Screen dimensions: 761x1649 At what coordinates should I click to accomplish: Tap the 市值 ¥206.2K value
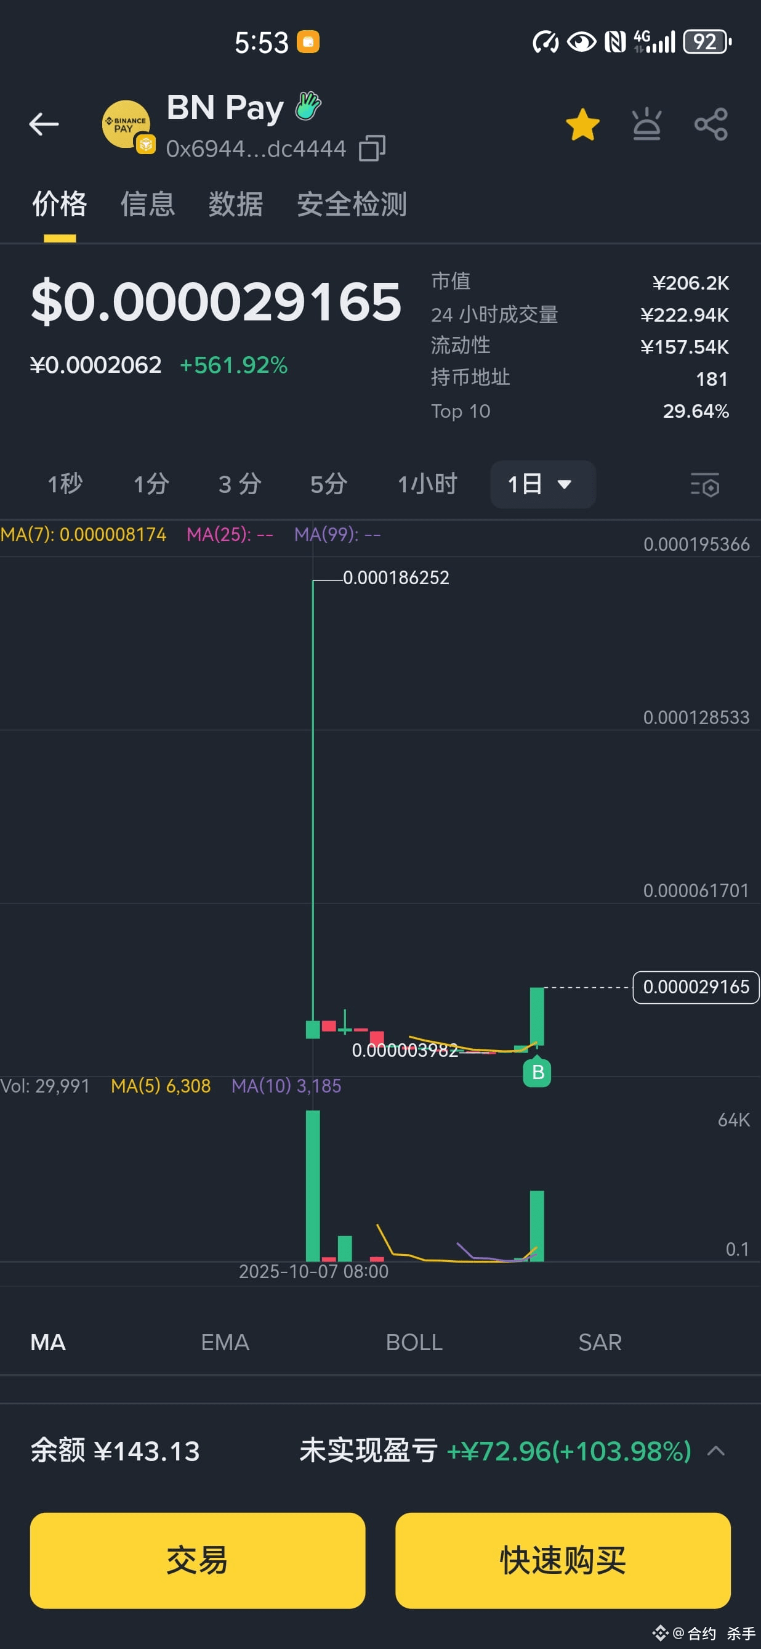coord(691,283)
